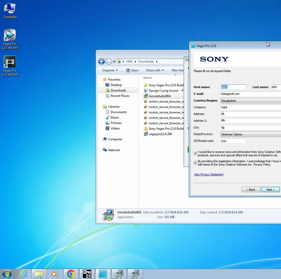Click the VM1 breadcrumb in the address bar
The height and width of the screenshot is (279, 281).
tap(129, 61)
